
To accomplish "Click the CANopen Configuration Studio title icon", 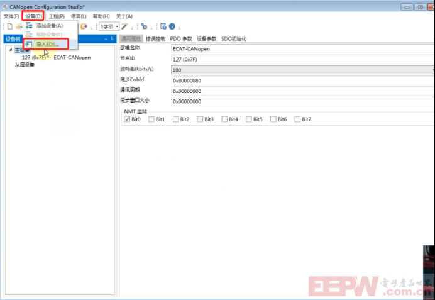I will point(5,6).
